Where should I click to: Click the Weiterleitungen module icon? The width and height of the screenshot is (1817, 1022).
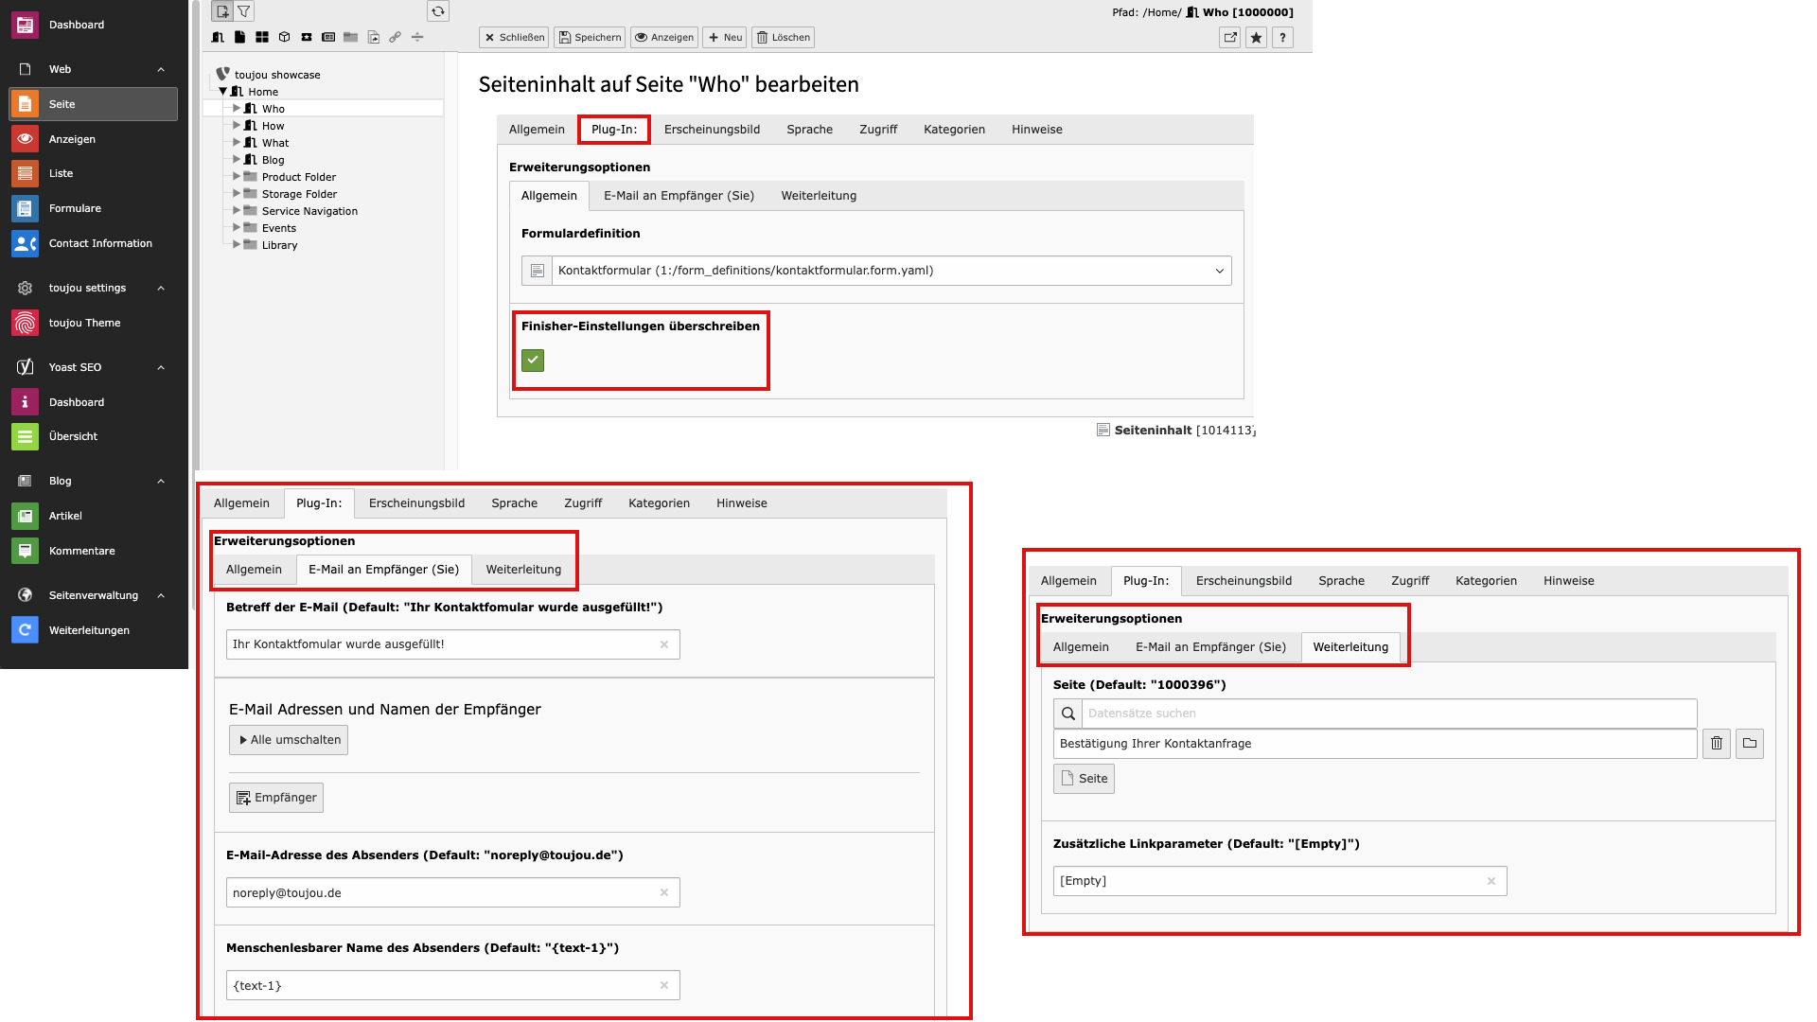click(x=25, y=630)
